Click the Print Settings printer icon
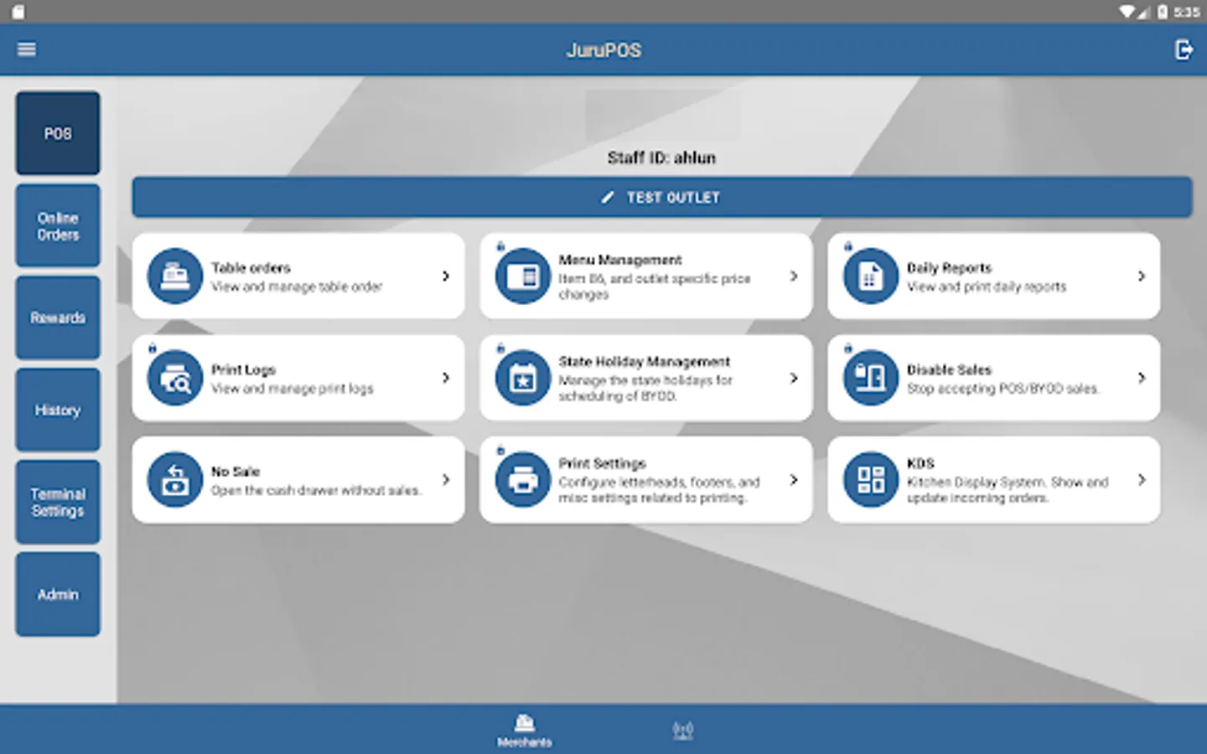Viewport: 1207px width, 754px height. click(523, 480)
